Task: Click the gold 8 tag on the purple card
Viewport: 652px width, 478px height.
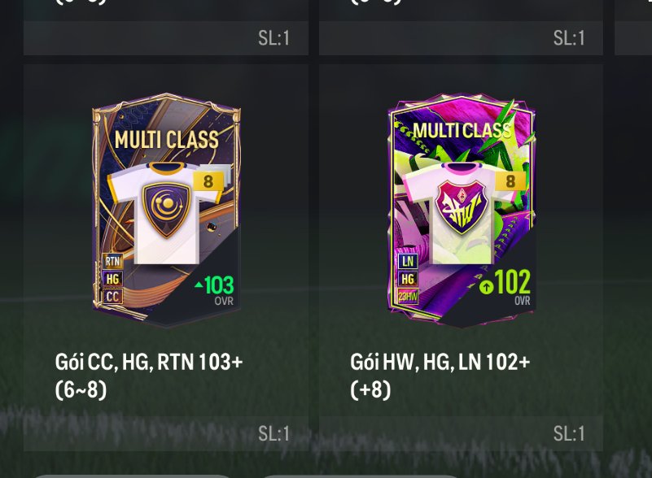Action: point(510,181)
